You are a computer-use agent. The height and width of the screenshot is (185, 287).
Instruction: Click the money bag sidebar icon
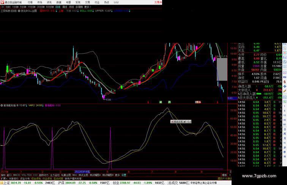point(285,82)
